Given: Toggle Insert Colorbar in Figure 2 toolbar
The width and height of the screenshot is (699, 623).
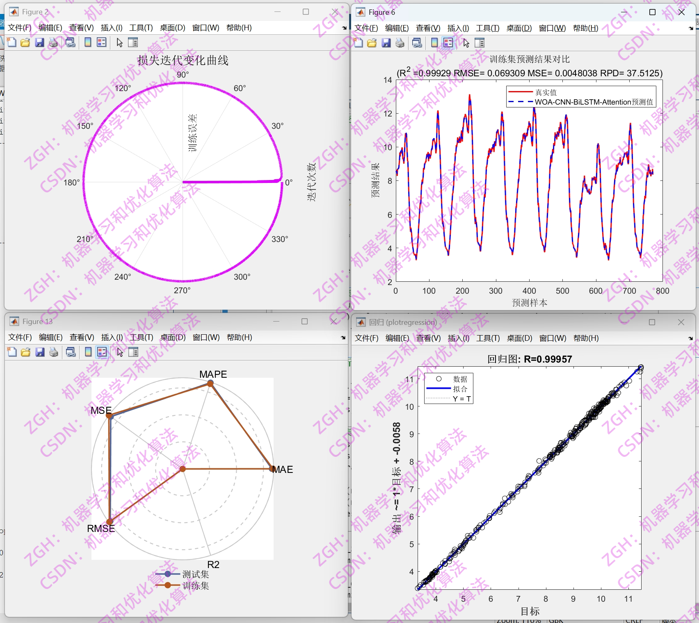Looking at the screenshot, I should (88, 42).
